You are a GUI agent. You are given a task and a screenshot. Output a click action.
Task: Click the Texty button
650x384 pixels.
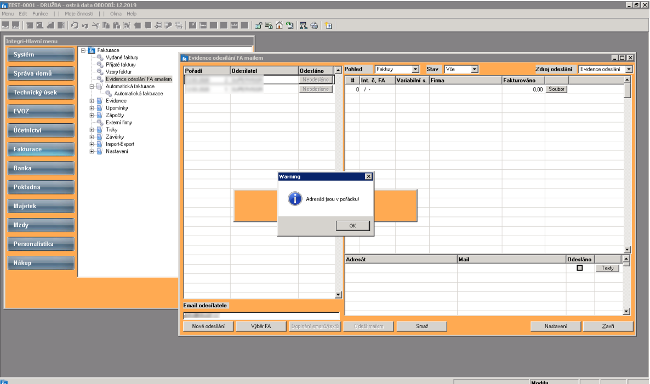click(607, 268)
